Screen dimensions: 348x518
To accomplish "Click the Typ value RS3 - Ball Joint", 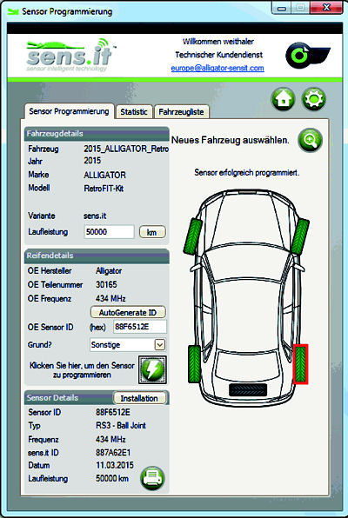I will pos(121,425).
